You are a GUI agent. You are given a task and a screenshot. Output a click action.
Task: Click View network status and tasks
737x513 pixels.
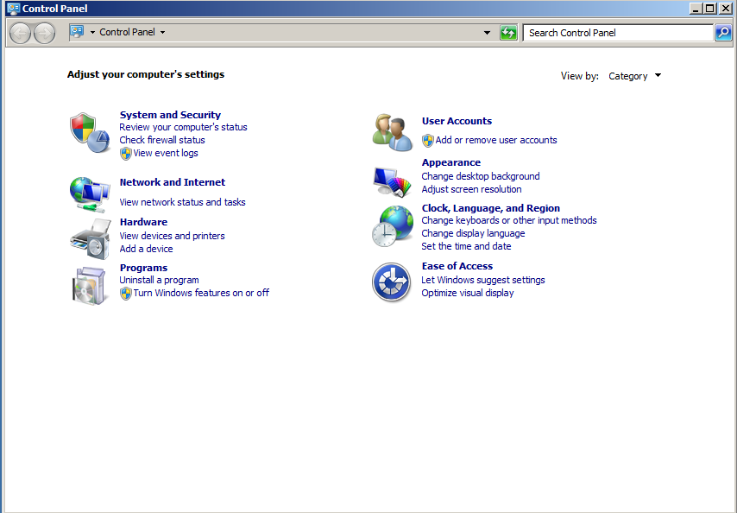pyautogui.click(x=182, y=202)
